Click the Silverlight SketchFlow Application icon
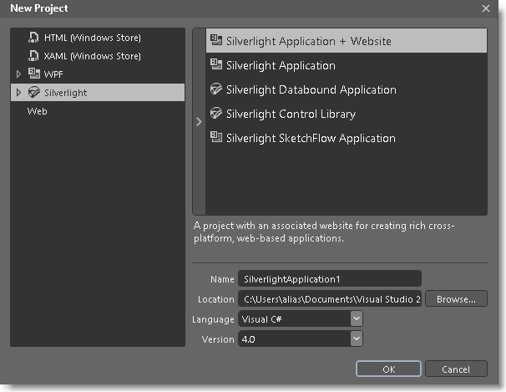 point(216,137)
